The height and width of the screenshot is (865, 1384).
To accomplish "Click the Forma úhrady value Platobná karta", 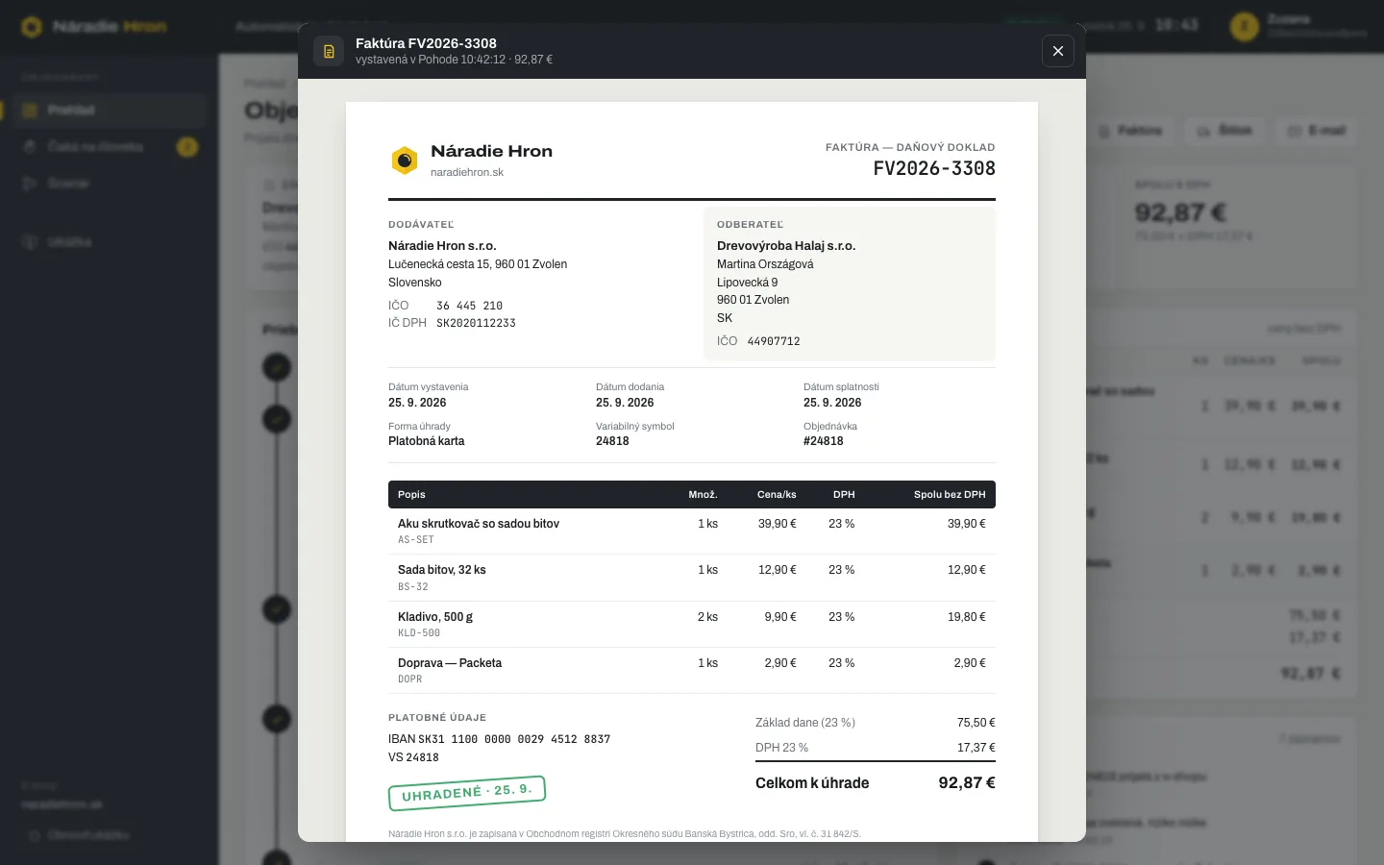I will coord(426,441).
